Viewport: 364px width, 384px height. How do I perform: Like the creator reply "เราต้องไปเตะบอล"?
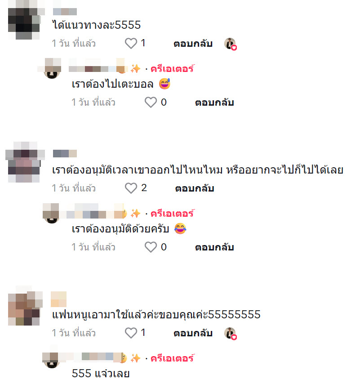pyautogui.click(x=151, y=102)
